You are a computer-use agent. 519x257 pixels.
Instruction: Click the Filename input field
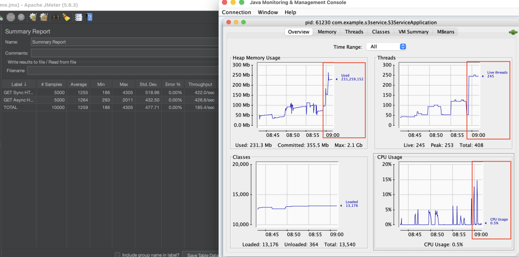pyautogui.click(x=123, y=70)
